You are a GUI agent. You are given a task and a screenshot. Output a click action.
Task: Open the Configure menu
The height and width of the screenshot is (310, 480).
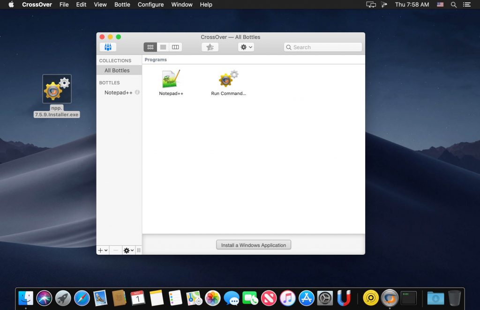[150, 5]
